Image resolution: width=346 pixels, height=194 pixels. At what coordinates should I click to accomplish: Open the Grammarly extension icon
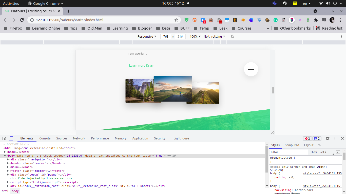275,20
